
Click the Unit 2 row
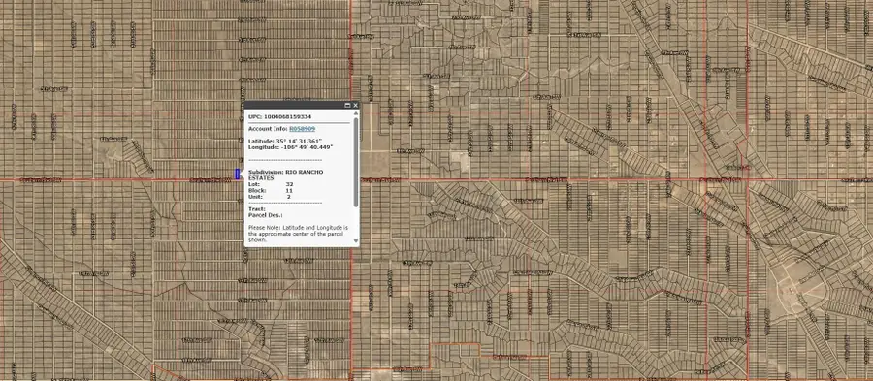pyautogui.click(x=270, y=197)
